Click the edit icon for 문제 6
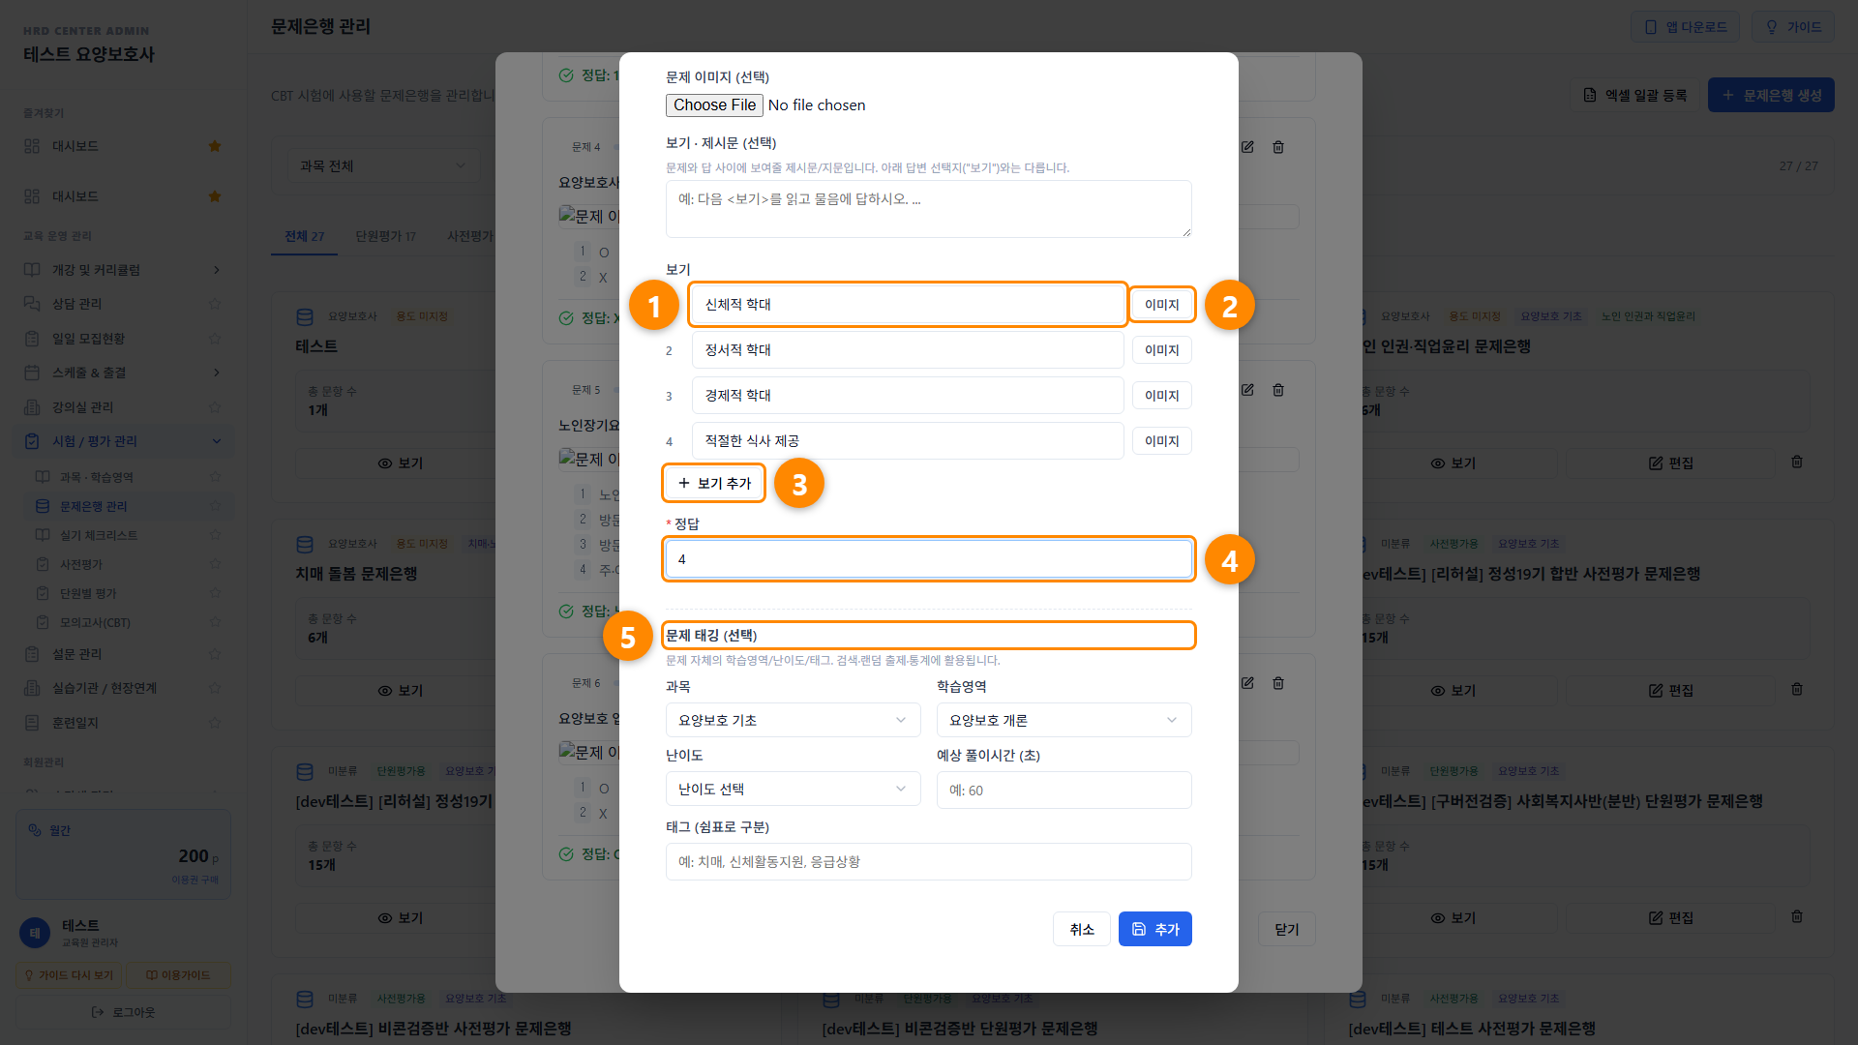The height and width of the screenshot is (1045, 1858). pos(1247,683)
